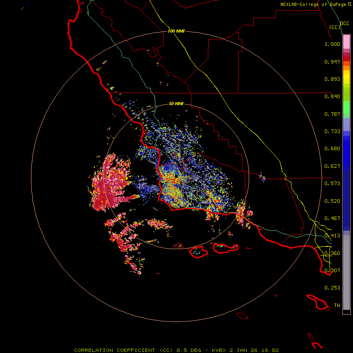Click the Correlation Coefficient KVBX caption text
The image size is (353, 353).
tap(176, 350)
